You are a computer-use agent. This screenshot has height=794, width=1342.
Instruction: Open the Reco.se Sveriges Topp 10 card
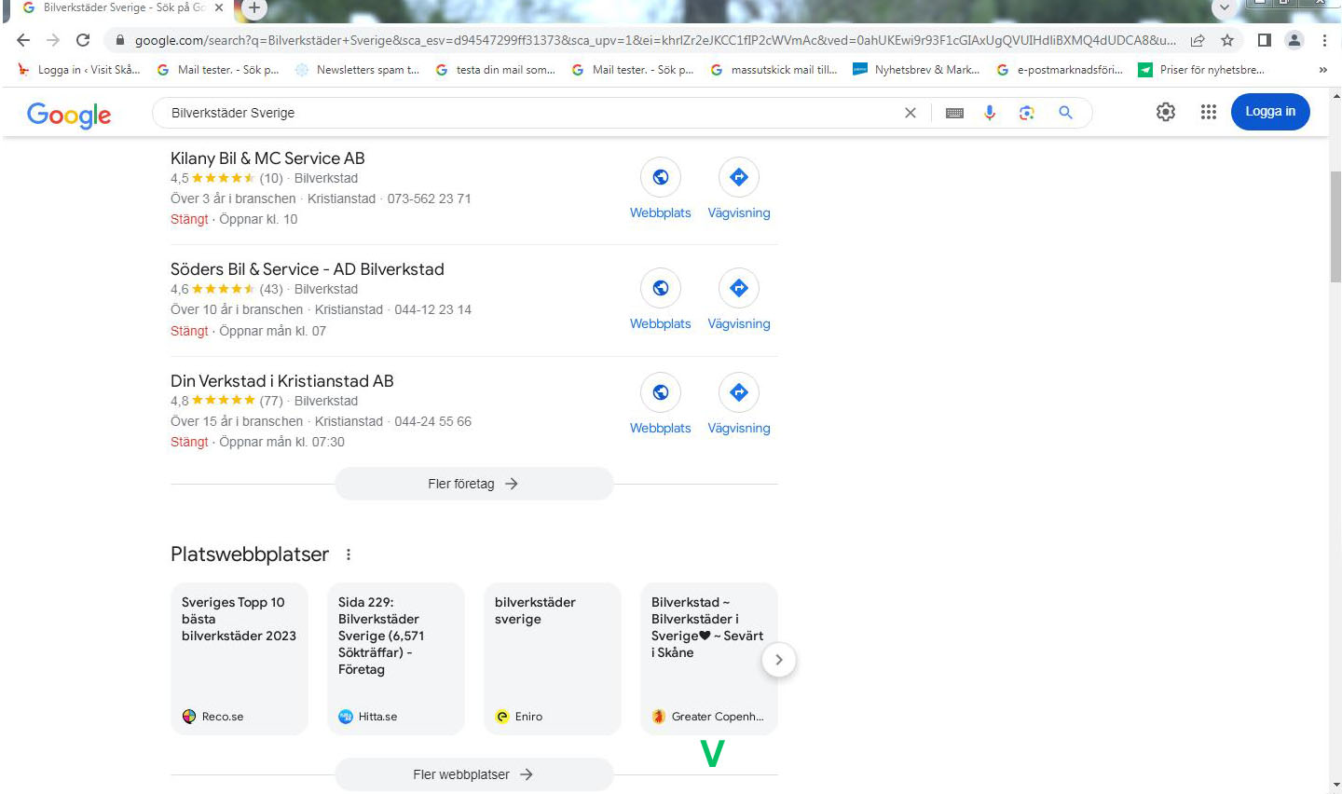240,659
